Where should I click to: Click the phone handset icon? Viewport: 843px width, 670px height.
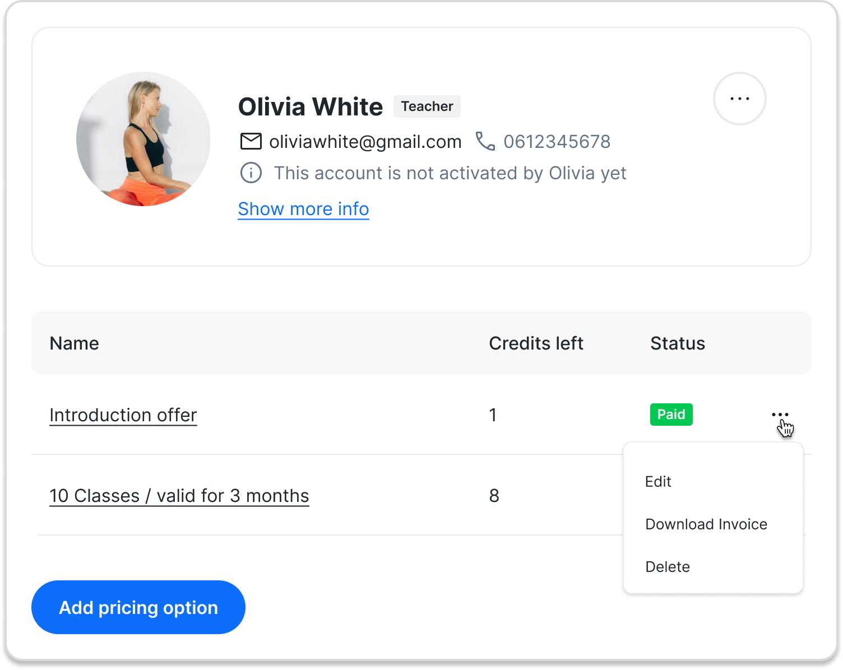(x=485, y=141)
